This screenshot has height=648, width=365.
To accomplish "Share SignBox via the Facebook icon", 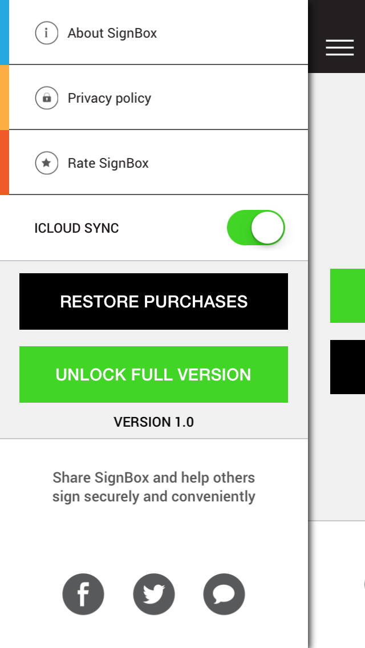I will (83, 594).
